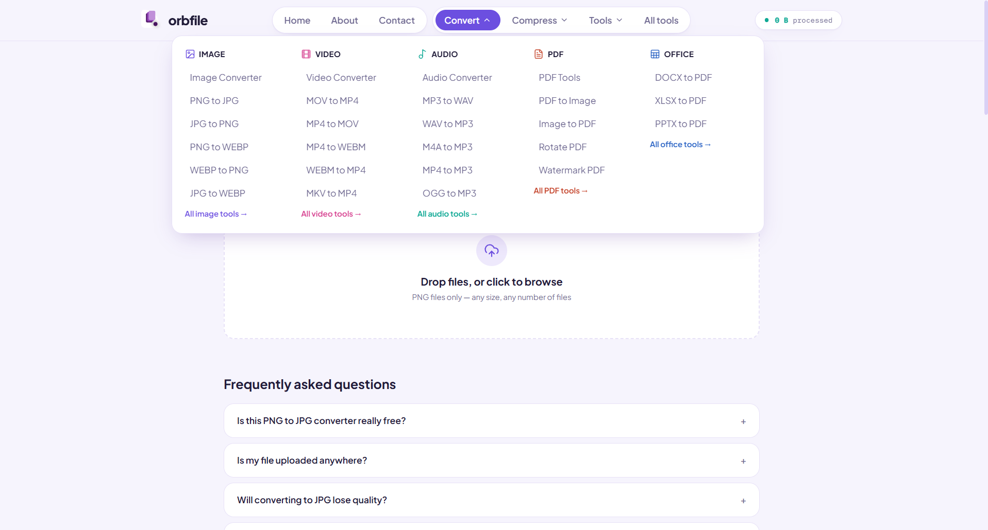This screenshot has width=988, height=530.
Task: Choose MOV to MP4 conversion
Action: coord(332,101)
